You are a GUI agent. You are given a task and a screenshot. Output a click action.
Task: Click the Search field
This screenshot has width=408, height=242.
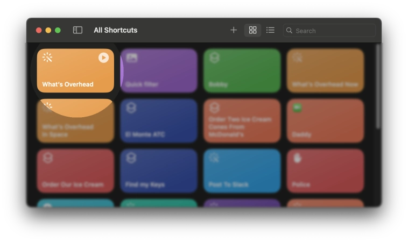tap(334, 31)
